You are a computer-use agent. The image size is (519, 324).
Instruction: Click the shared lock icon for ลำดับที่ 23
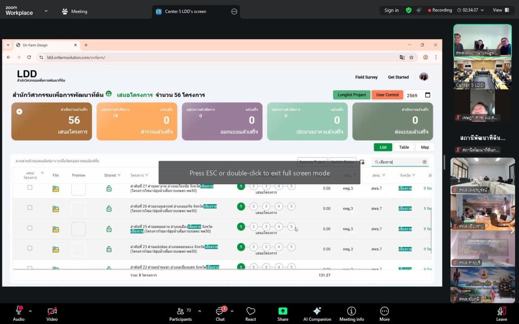pyautogui.click(x=109, y=249)
